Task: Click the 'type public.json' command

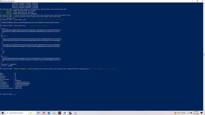Action: click(x=20, y=20)
